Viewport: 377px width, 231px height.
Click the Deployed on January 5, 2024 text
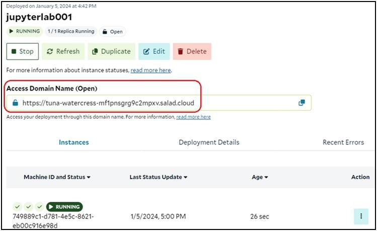point(51,6)
